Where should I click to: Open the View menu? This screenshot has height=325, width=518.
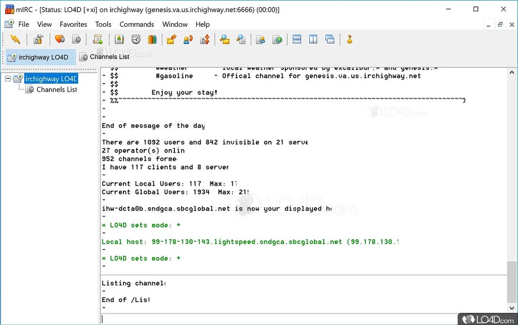coord(44,25)
